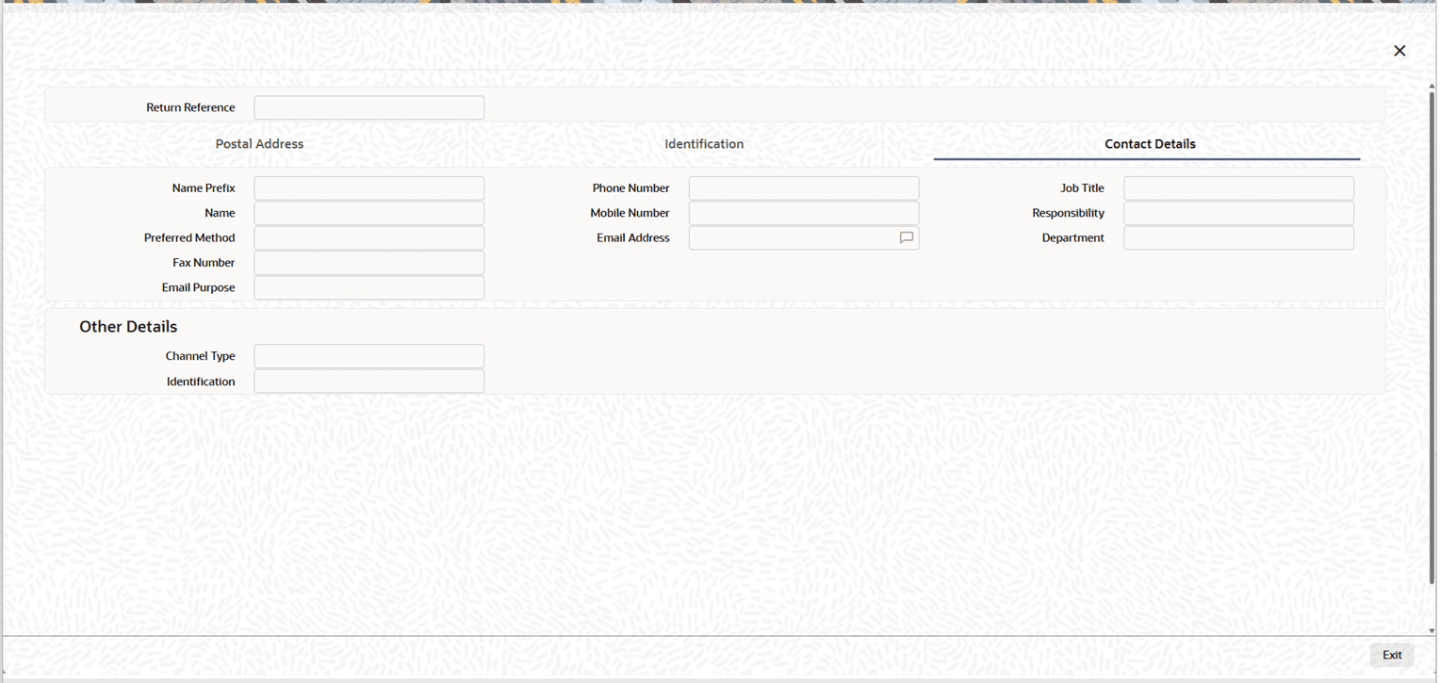The image size is (1440, 683).
Task: Click the Responsibility label
Action: [1068, 213]
